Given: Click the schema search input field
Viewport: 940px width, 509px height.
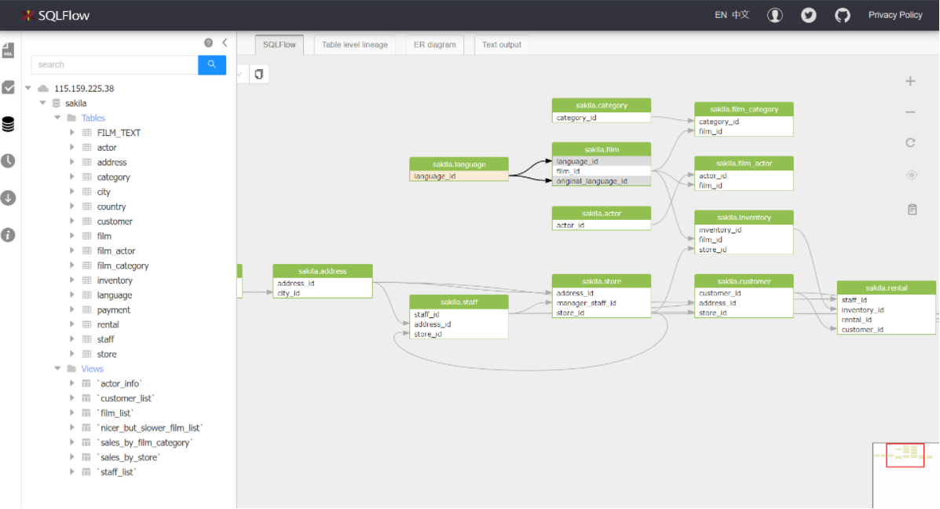Looking at the screenshot, I should tap(114, 64).
